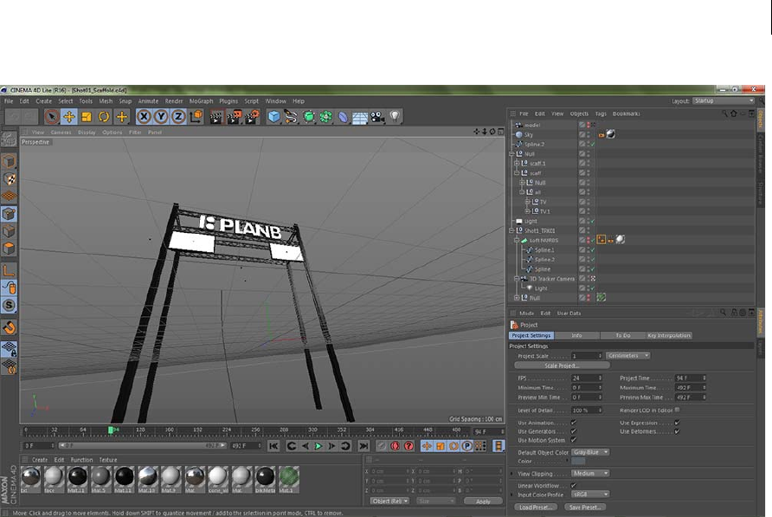The height and width of the screenshot is (517, 772).
Task: Open Cameras menu in the viewport
Action: (61, 132)
